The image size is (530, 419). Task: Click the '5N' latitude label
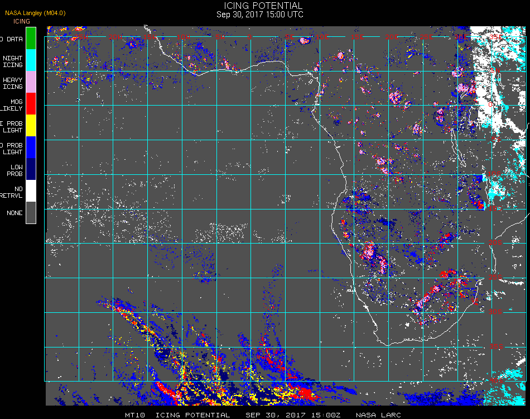pos(495,70)
